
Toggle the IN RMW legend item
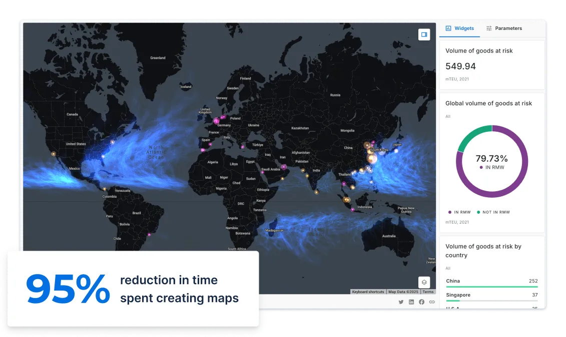pos(458,212)
